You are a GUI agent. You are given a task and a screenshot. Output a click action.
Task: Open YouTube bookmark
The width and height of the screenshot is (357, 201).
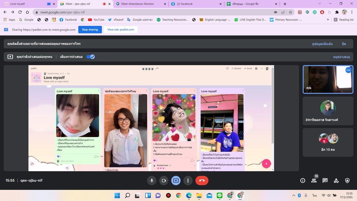tap(96, 20)
